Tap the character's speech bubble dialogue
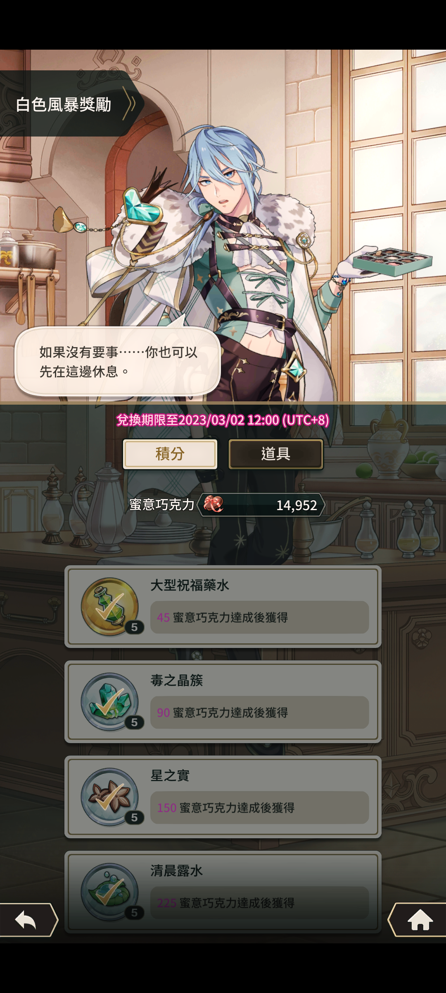 pos(118,361)
